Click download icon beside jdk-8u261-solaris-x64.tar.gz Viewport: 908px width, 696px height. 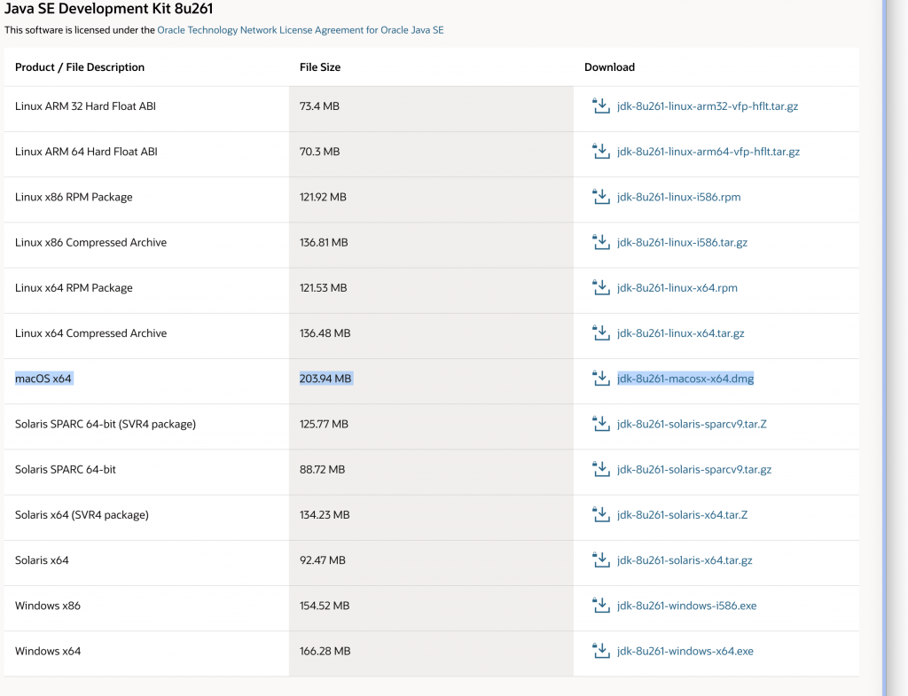coord(601,560)
